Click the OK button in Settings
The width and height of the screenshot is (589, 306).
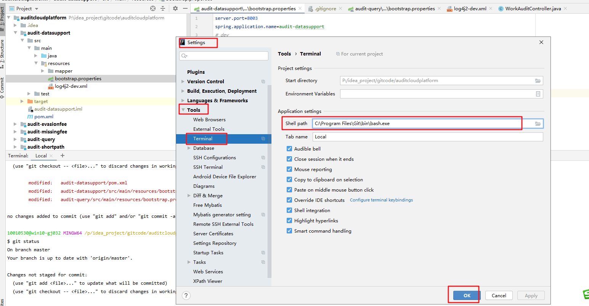click(467, 295)
